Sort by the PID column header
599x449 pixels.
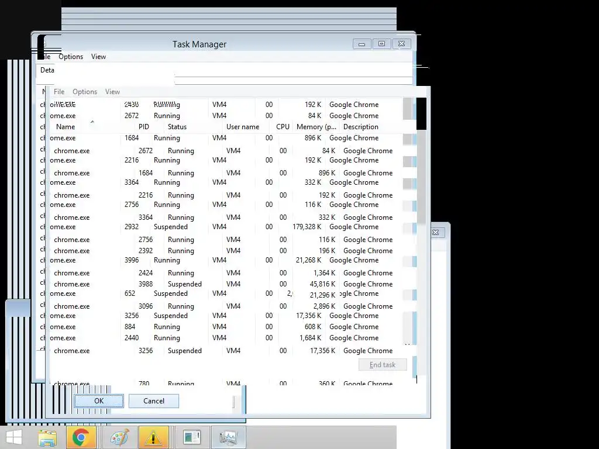[x=144, y=127]
